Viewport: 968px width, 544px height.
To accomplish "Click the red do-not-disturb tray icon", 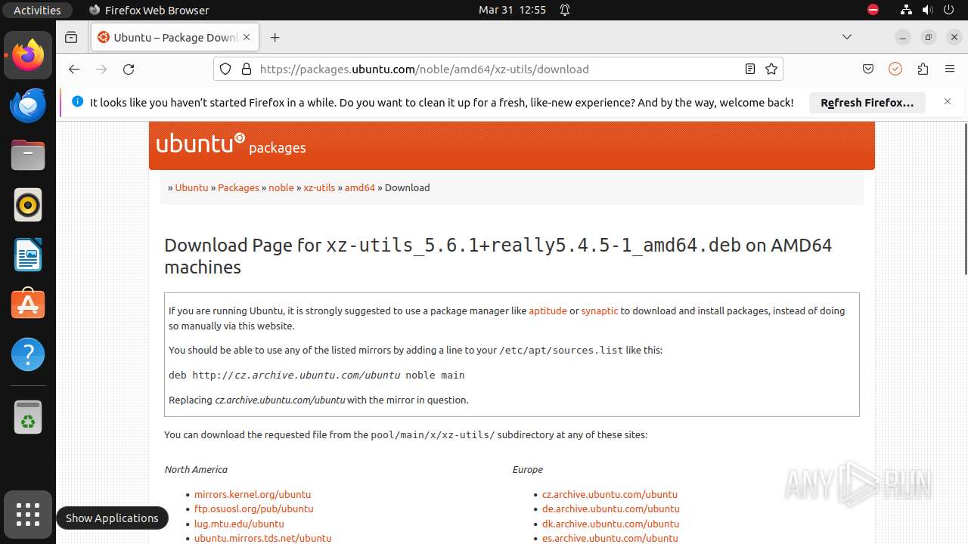I will coord(873,10).
